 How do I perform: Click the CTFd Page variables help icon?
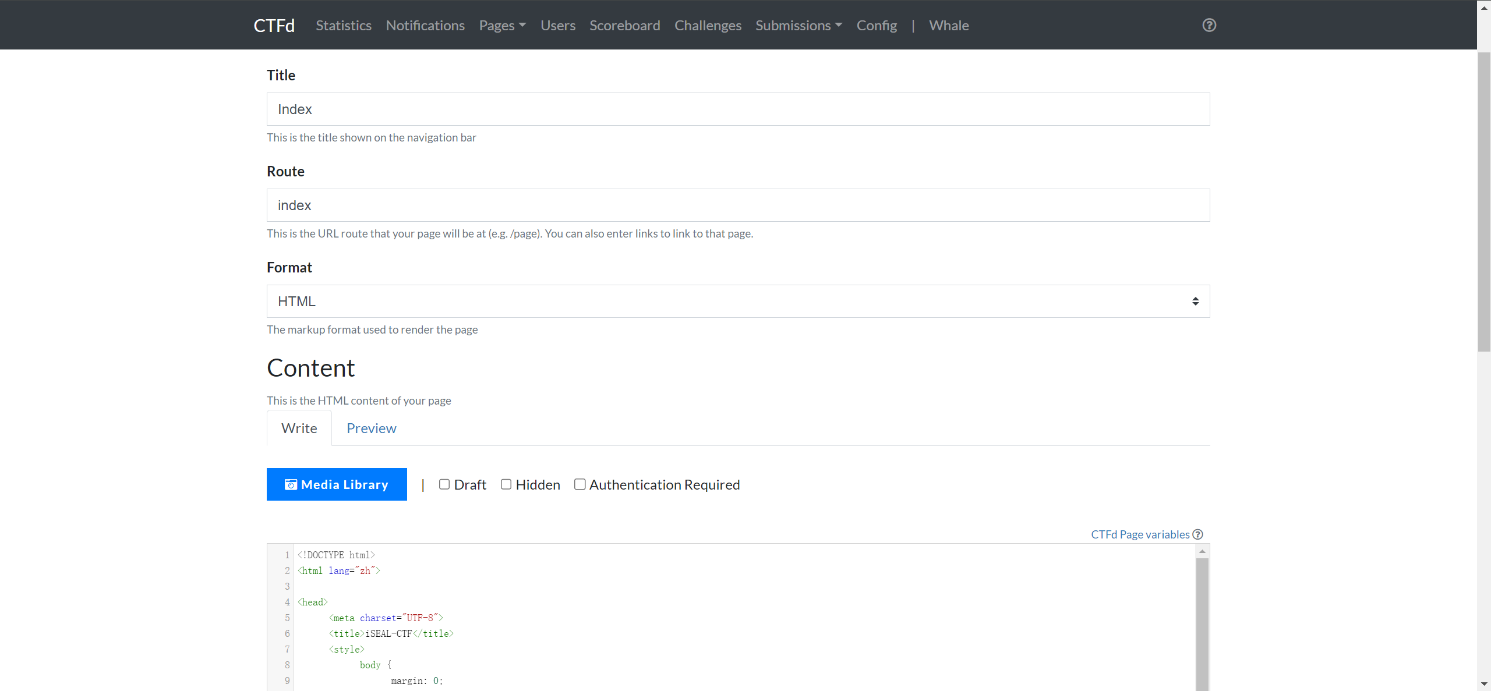(1197, 534)
